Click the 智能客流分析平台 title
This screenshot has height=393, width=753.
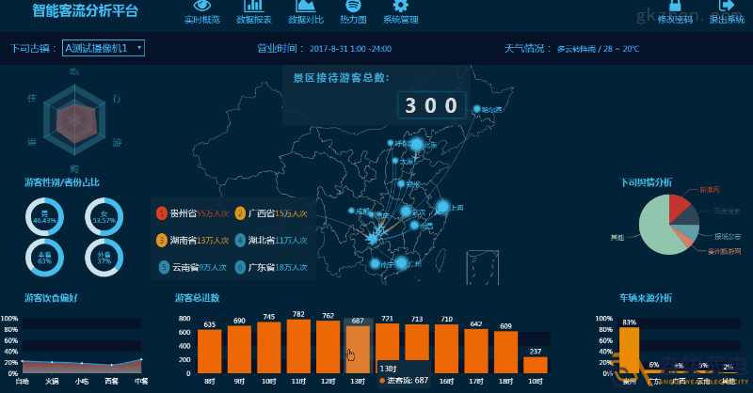85,11
